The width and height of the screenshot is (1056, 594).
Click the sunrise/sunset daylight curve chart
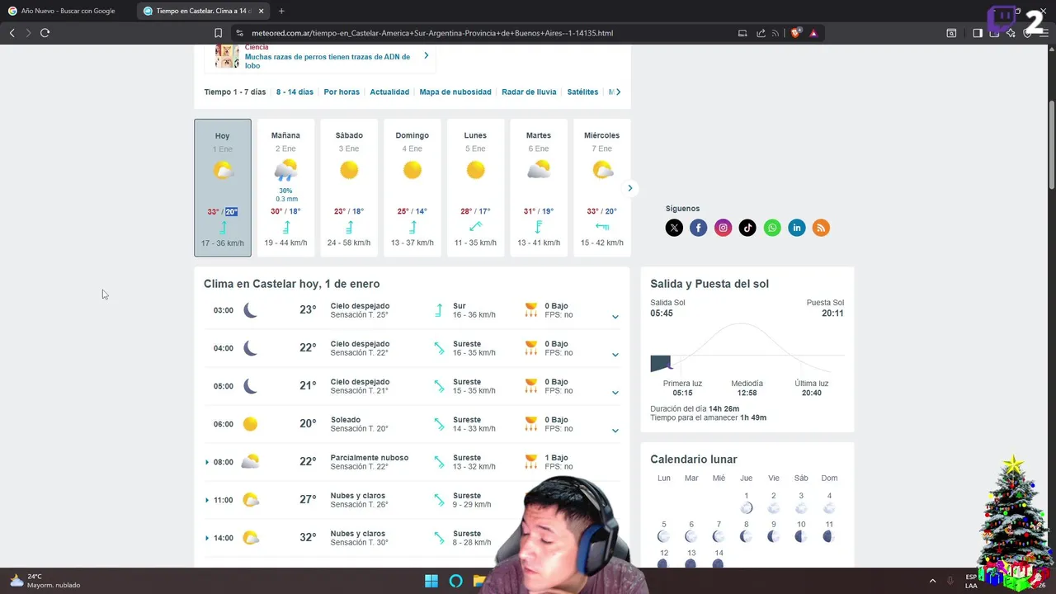747,346
